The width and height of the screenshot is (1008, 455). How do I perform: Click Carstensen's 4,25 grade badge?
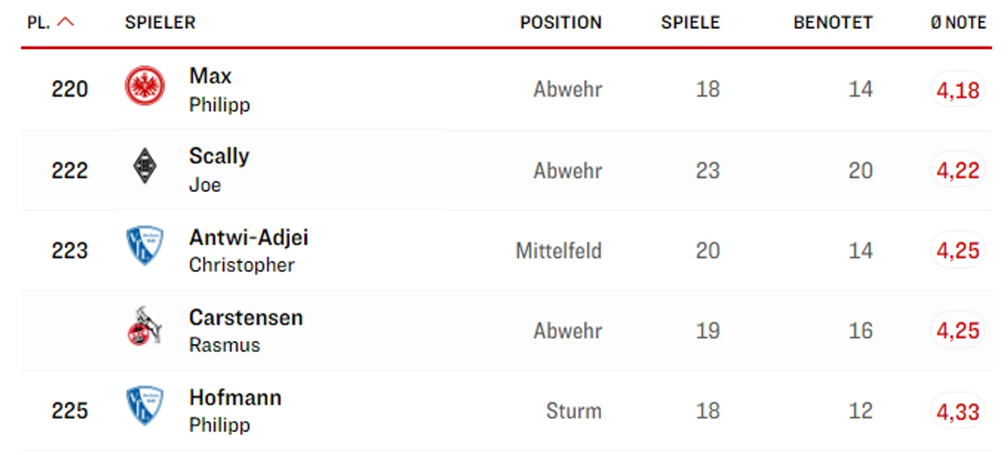pos(958,331)
